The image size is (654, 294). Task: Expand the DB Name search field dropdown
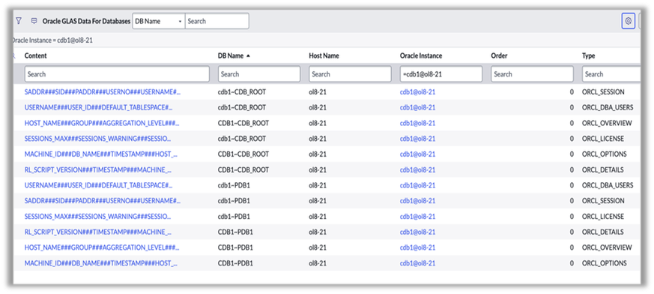(159, 21)
